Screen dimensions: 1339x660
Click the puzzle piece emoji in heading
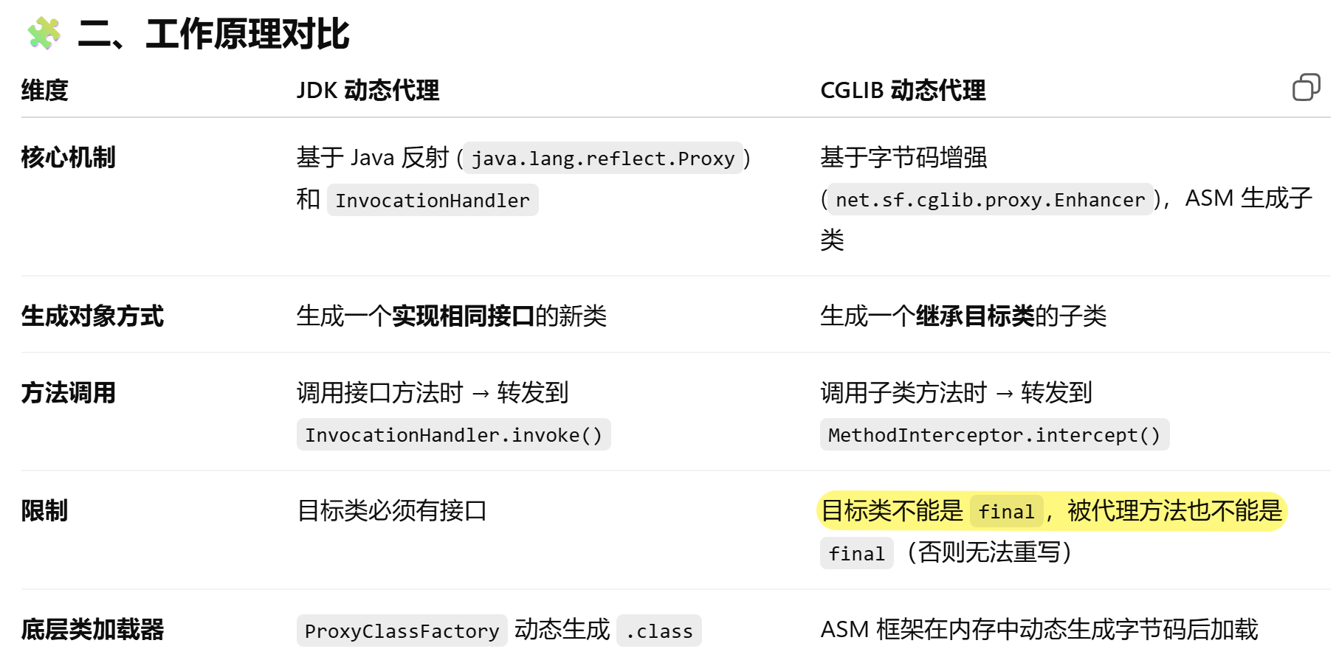click(44, 34)
